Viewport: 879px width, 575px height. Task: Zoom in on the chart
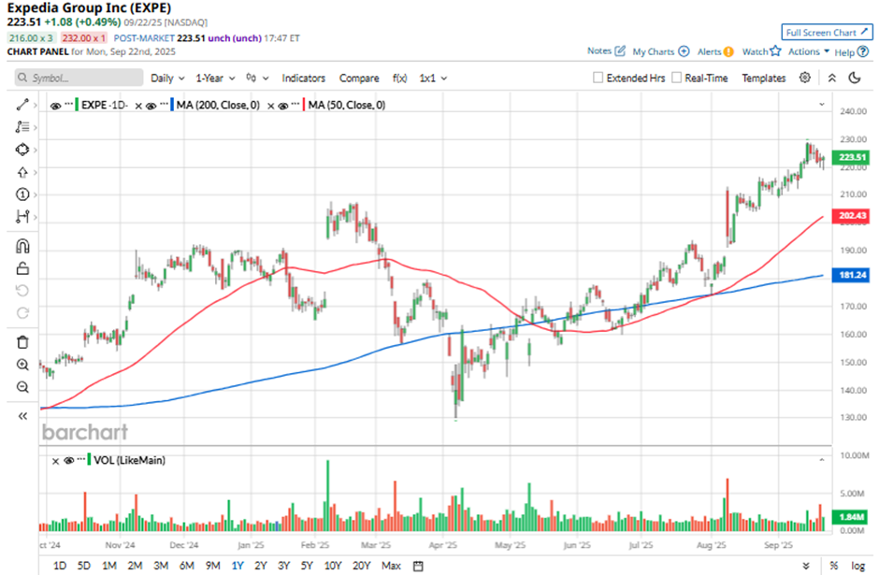[x=22, y=365]
